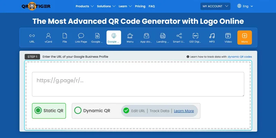The height and width of the screenshot is (138, 276).
Task: Choose the vCard QR type
Action: point(48,38)
